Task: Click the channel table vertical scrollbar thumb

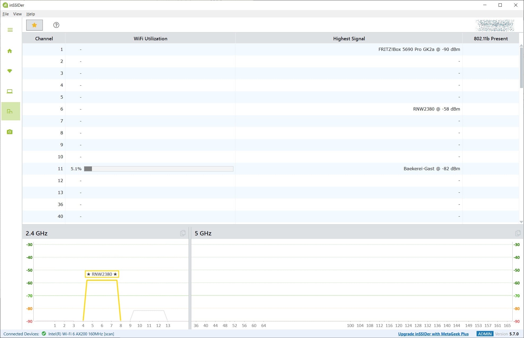Action: 521,68
